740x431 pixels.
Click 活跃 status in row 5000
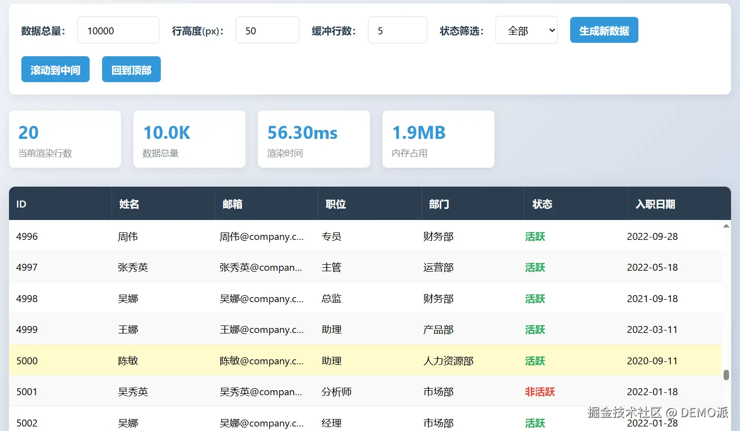(535, 361)
